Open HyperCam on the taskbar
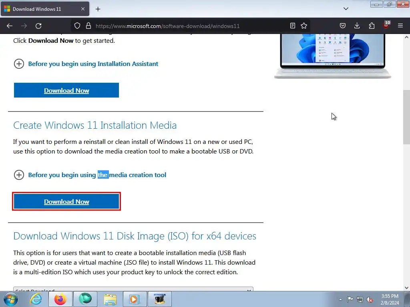The image size is (410, 307). click(x=160, y=299)
